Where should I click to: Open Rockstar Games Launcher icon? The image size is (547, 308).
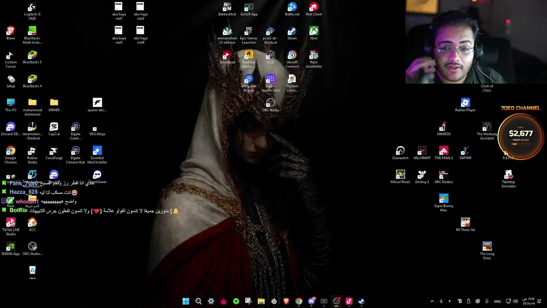coord(249,59)
